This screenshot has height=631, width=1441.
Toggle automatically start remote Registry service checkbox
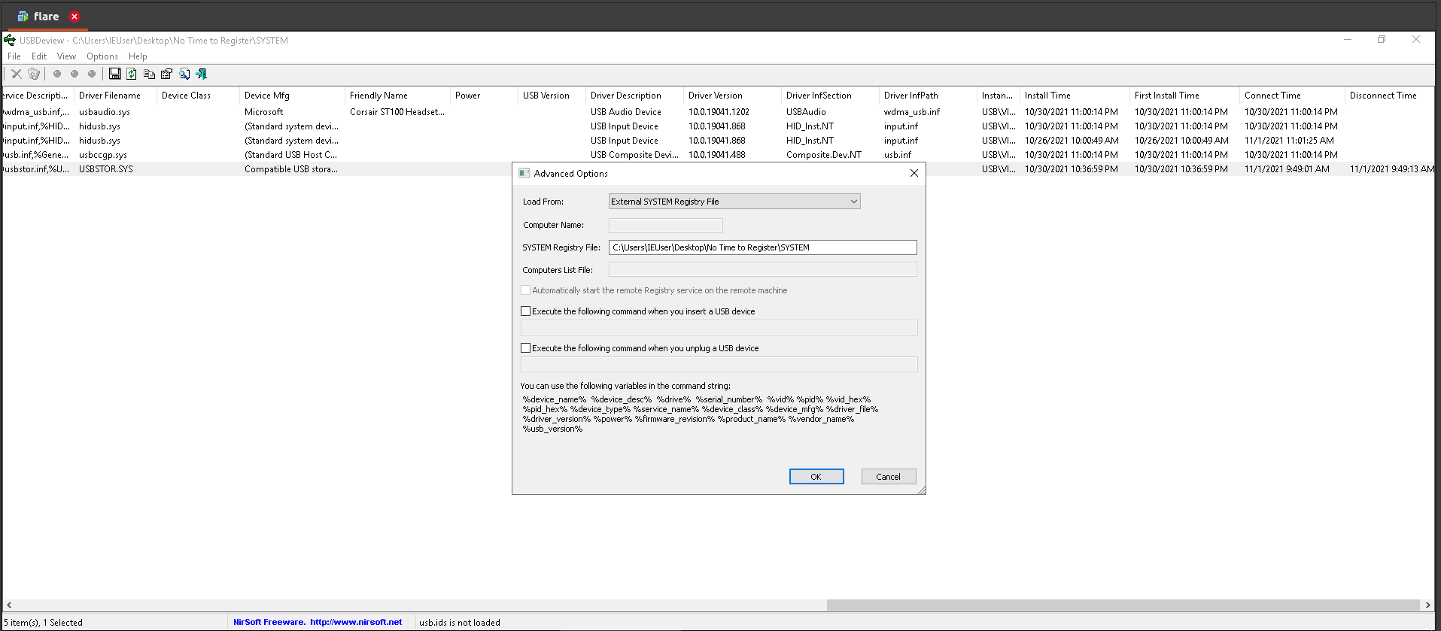pyautogui.click(x=526, y=290)
